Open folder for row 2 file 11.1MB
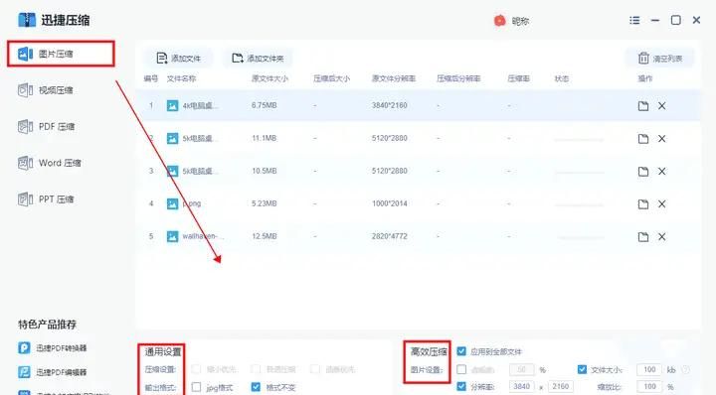716x395 pixels. tap(643, 139)
